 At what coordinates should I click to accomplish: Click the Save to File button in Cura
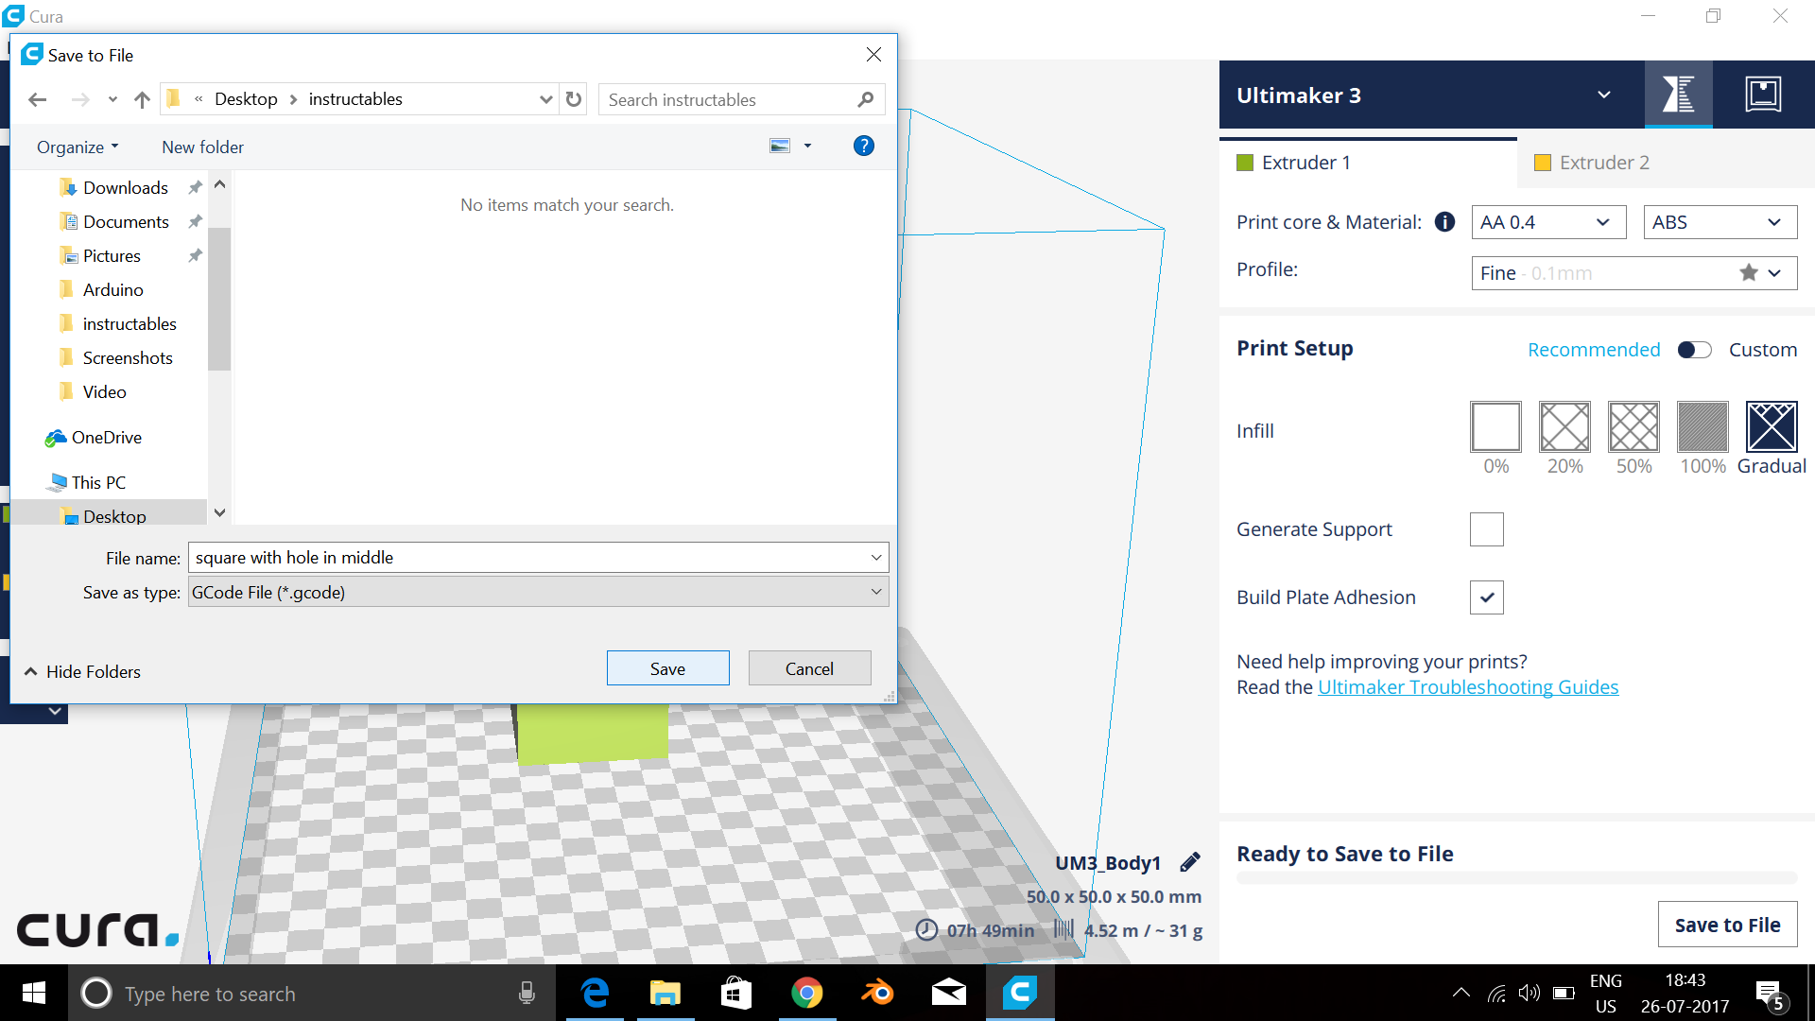click(x=1727, y=925)
